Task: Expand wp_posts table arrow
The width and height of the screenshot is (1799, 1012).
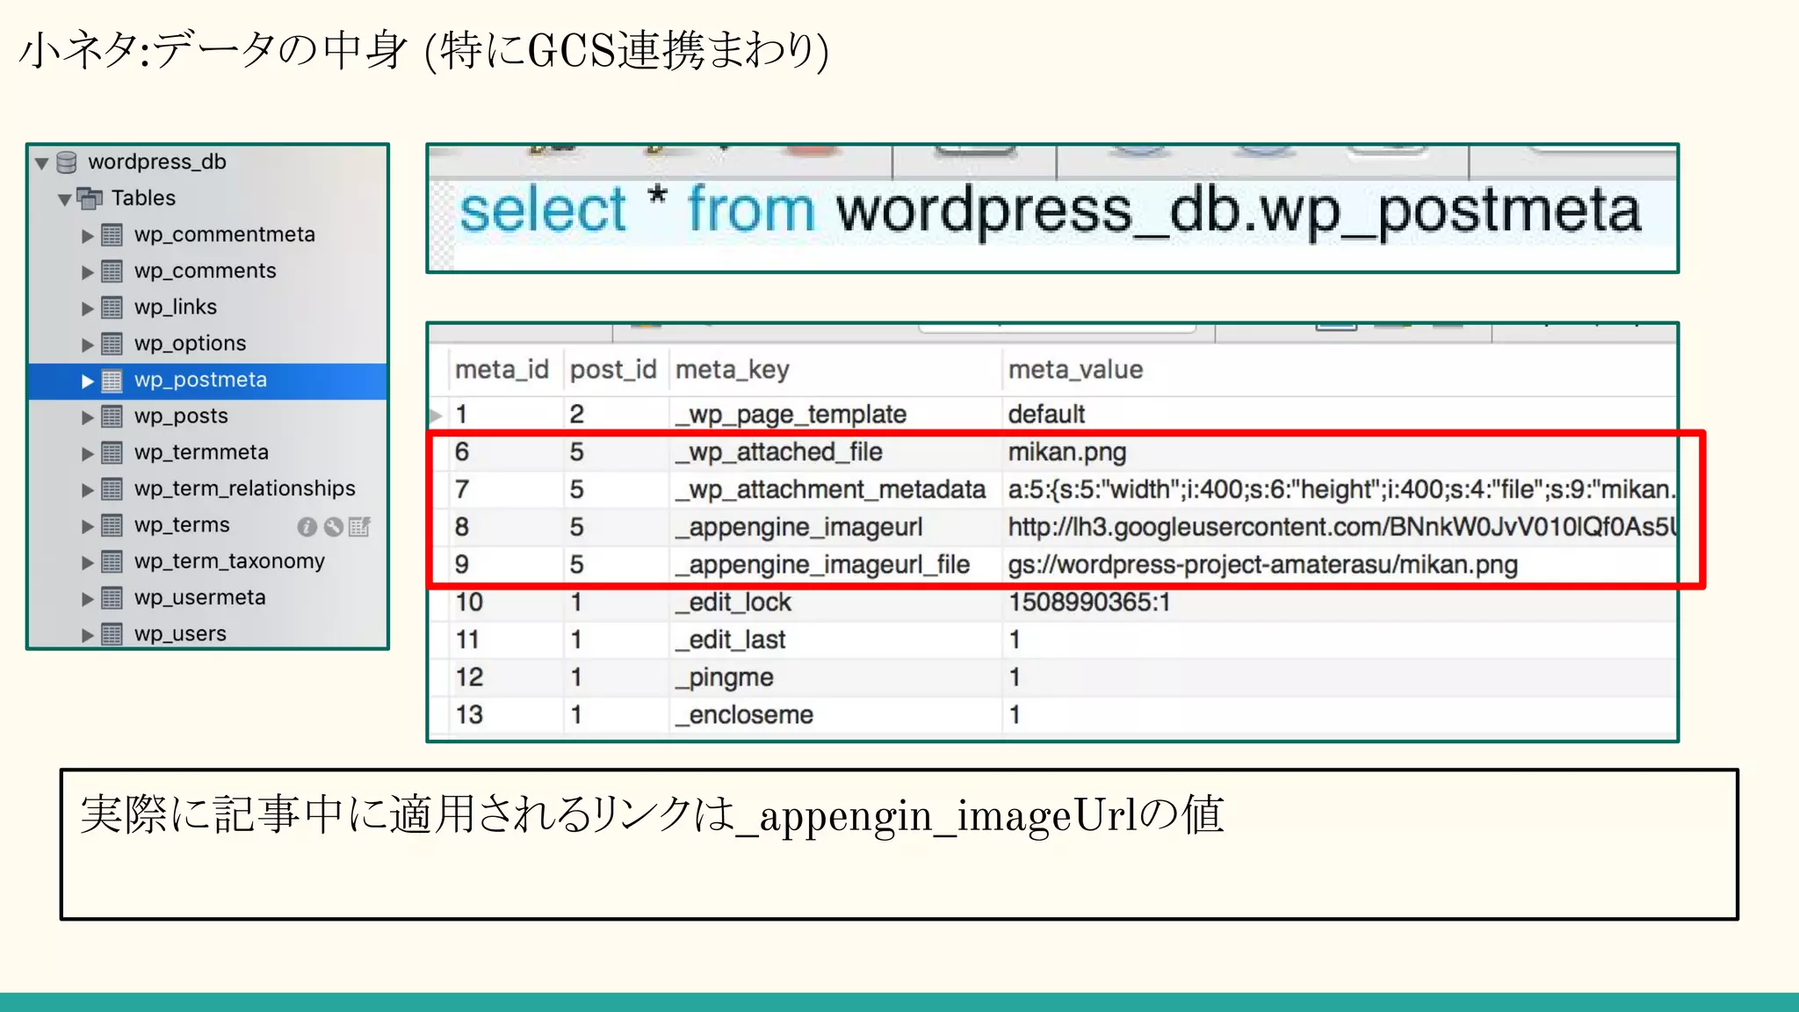Action: 87,417
